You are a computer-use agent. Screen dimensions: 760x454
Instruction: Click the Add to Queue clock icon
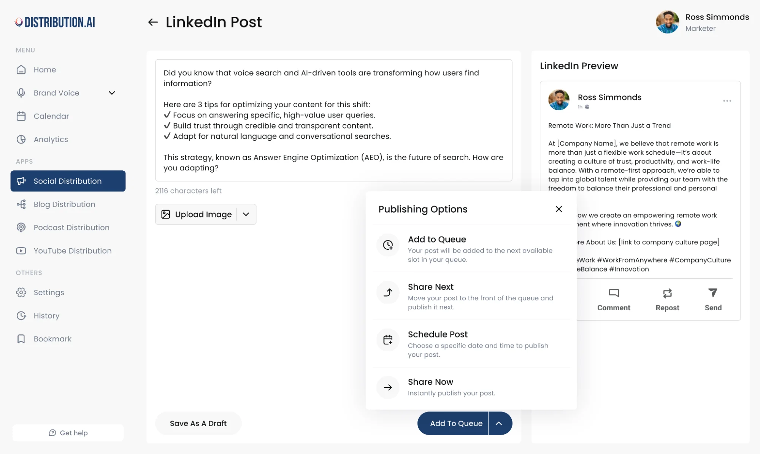388,245
